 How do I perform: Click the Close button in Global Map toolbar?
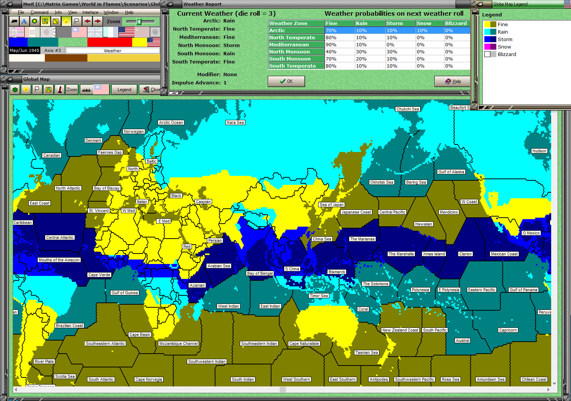[x=150, y=90]
